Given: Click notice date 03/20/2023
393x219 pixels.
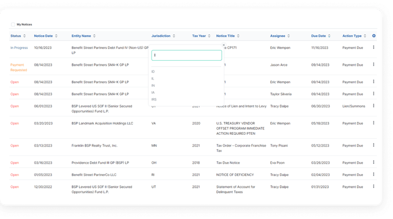Looking at the screenshot, I should [43, 124].
